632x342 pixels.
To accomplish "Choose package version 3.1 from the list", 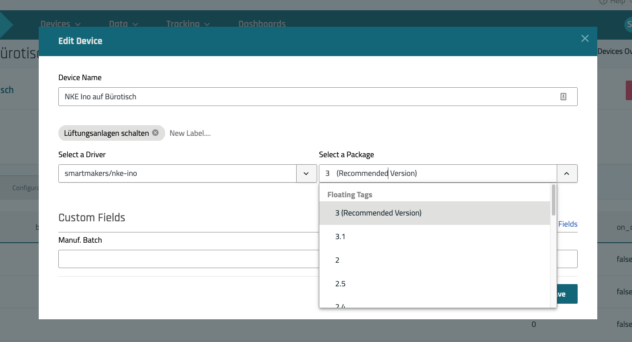I will click(x=340, y=236).
